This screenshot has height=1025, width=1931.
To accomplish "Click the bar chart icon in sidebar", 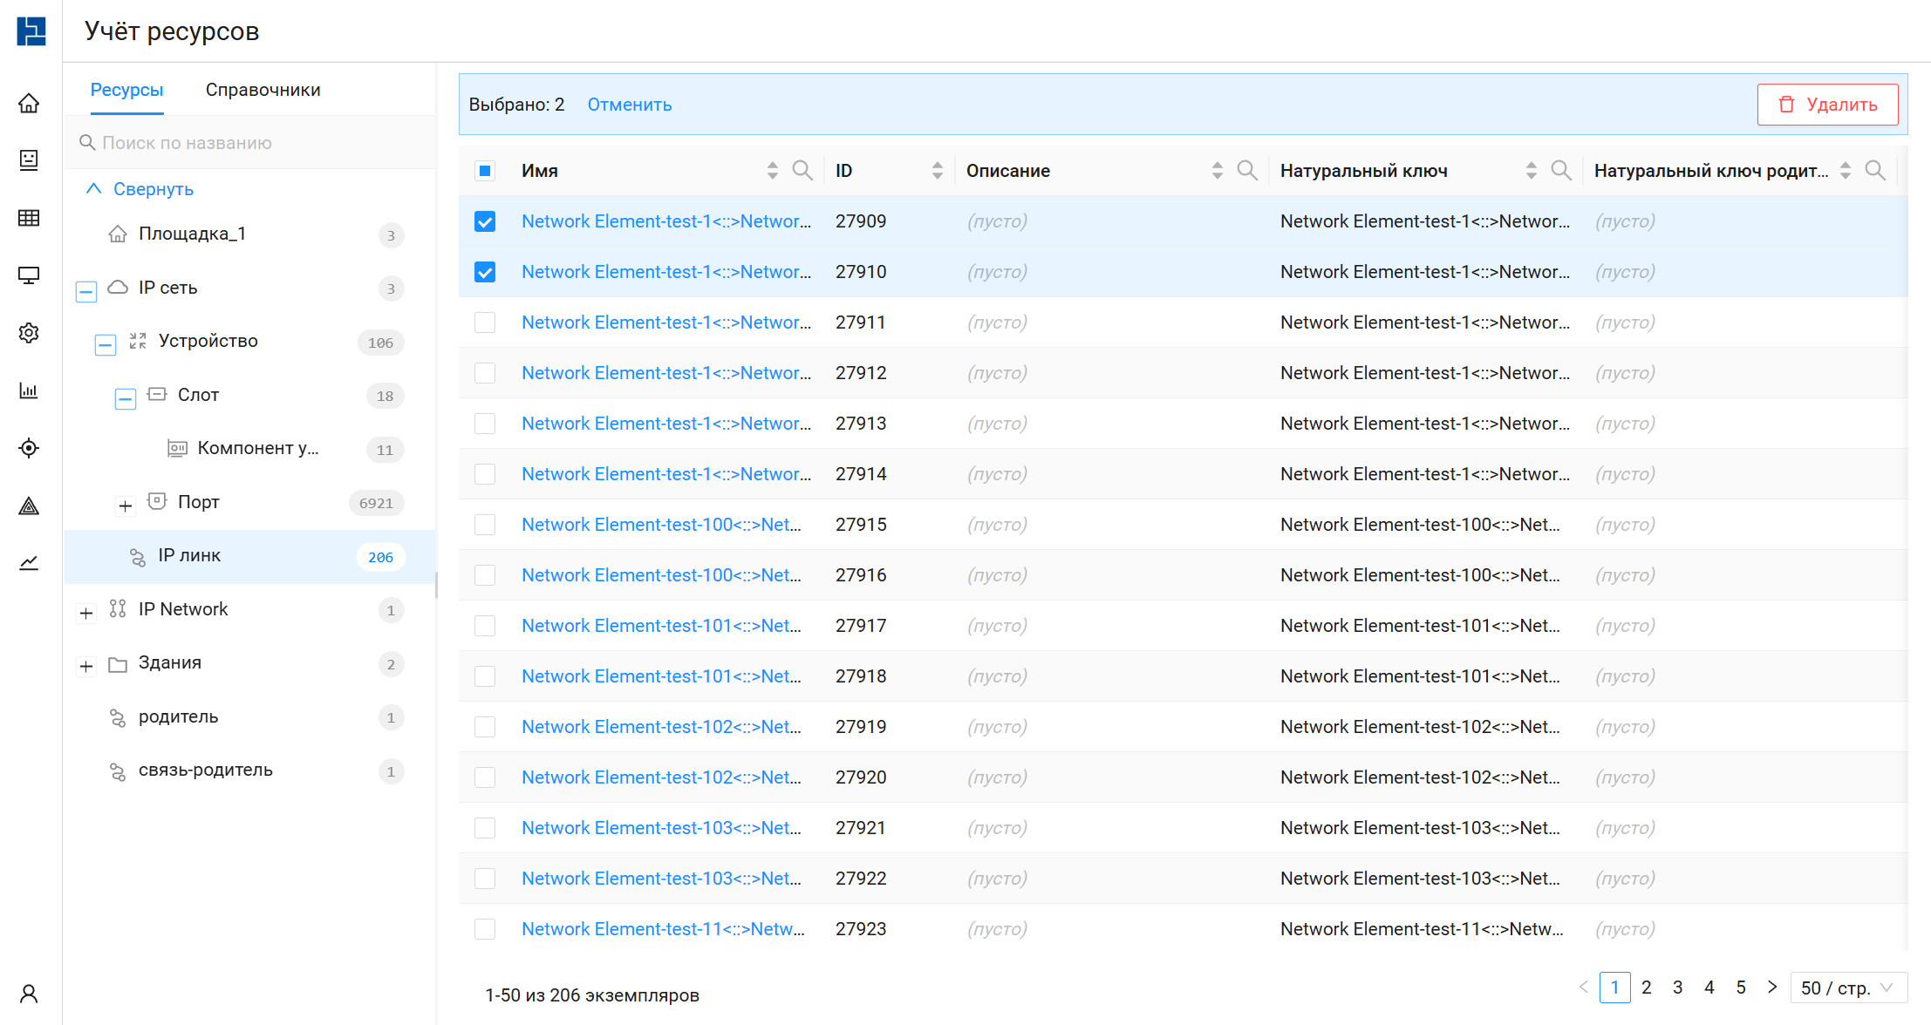I will click(x=29, y=390).
